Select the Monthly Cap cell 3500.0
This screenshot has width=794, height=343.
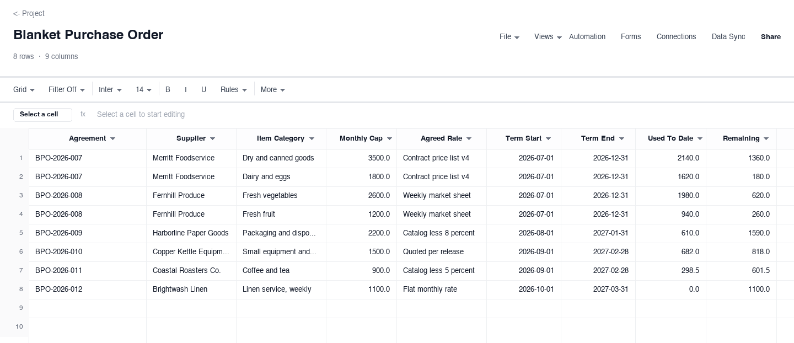pyautogui.click(x=362, y=158)
